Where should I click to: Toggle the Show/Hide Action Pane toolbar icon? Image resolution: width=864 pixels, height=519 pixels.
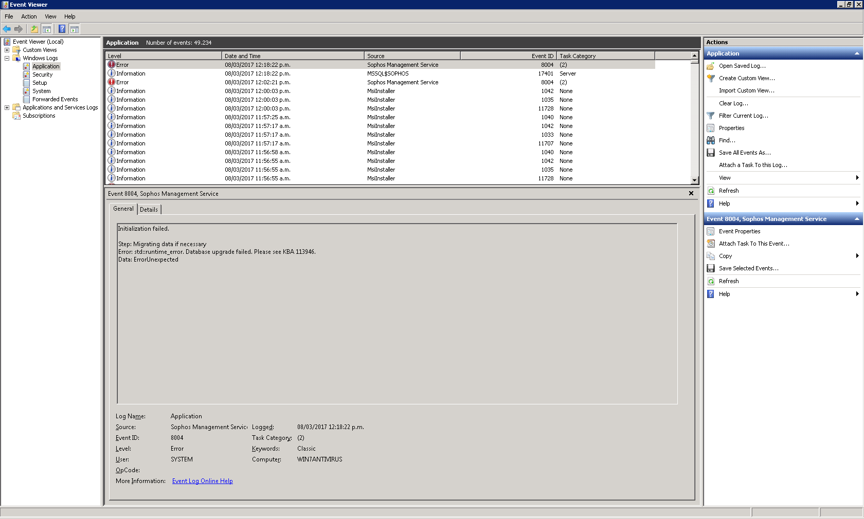(75, 29)
